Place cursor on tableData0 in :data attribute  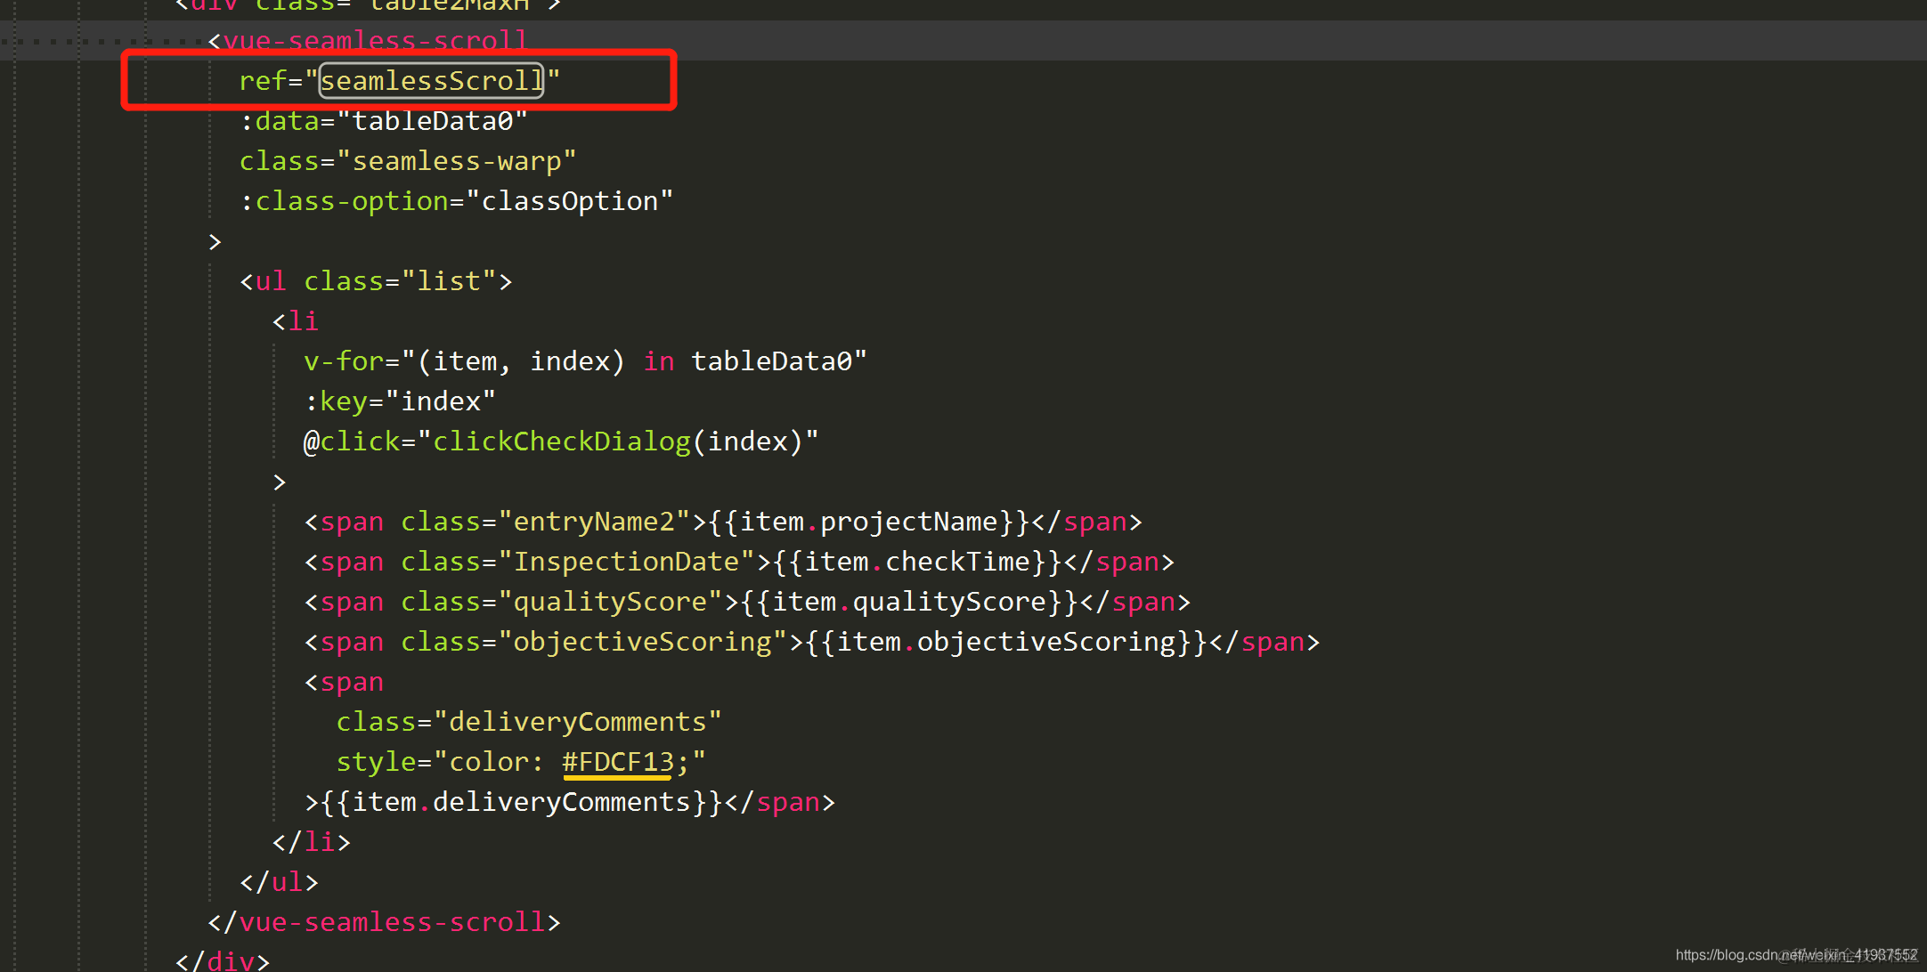click(433, 121)
